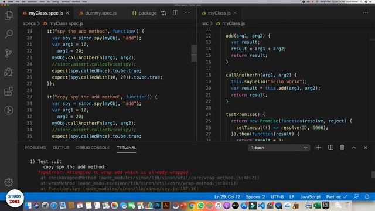This screenshot has width=375, height=211.
Task: Close the myClass.js tab
Action: 235,13
